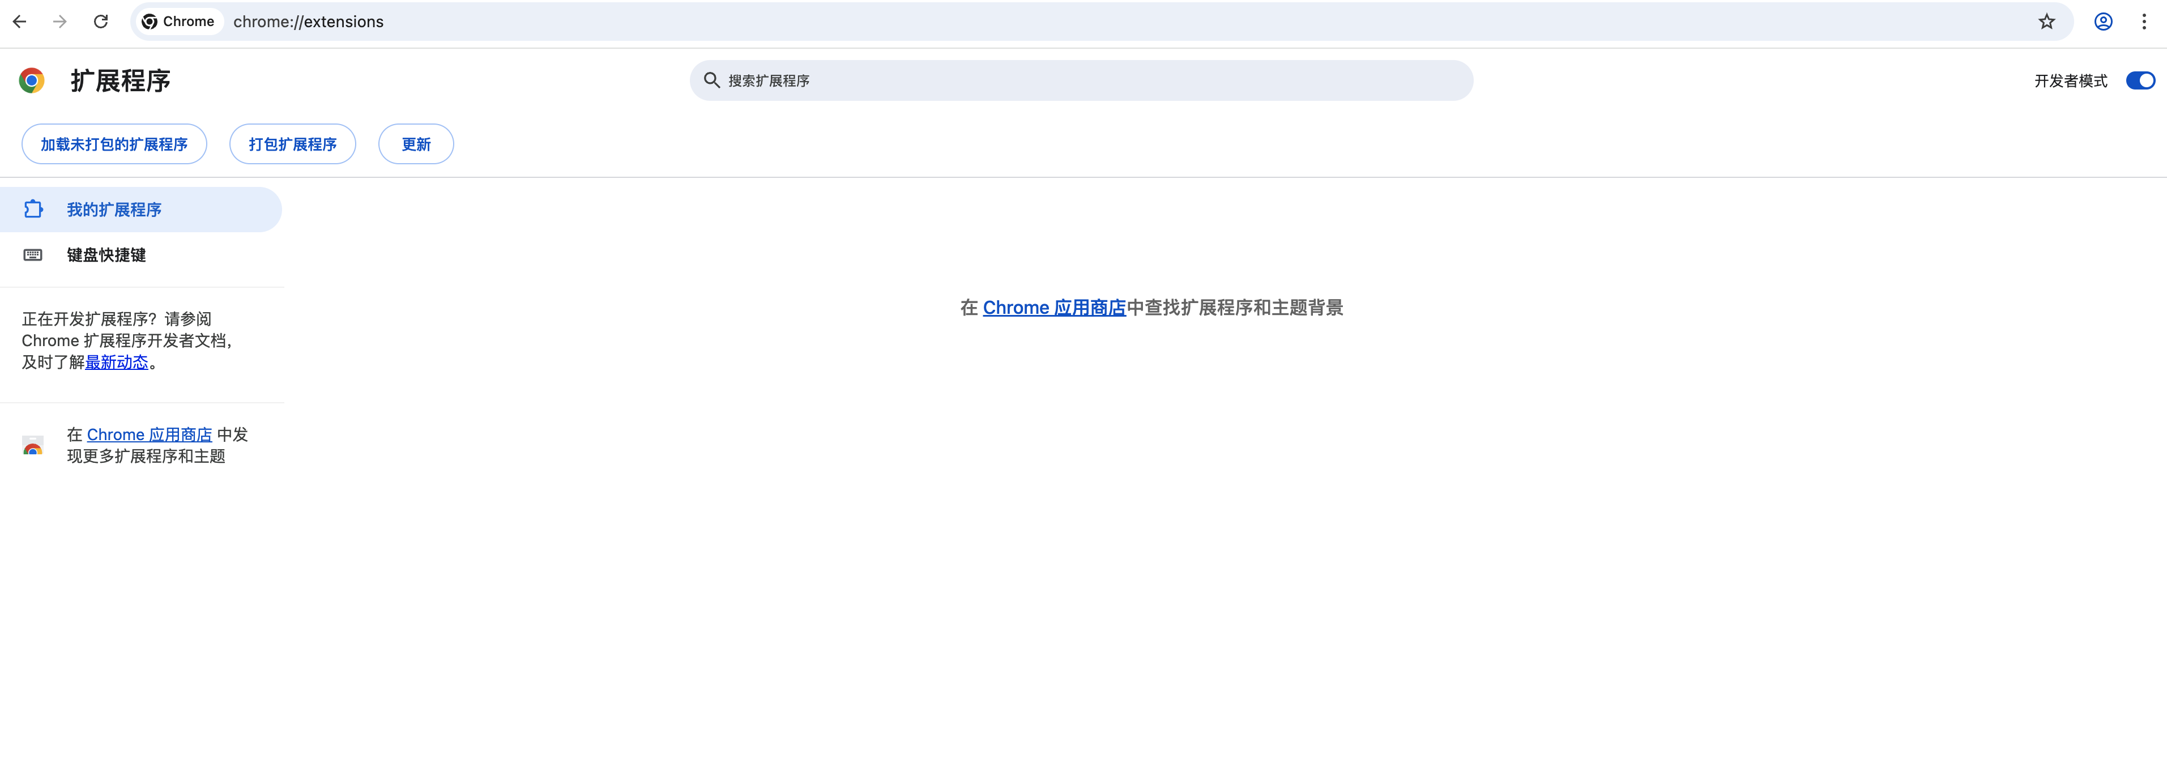The width and height of the screenshot is (2167, 767).
Task: Open the profile avatar icon
Action: point(2103,22)
